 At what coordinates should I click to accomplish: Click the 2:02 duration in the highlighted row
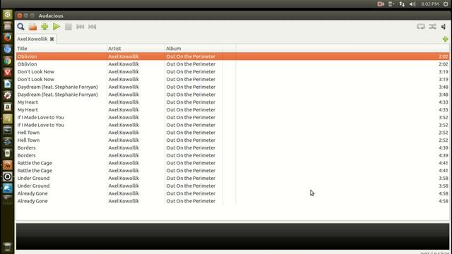[x=444, y=56]
